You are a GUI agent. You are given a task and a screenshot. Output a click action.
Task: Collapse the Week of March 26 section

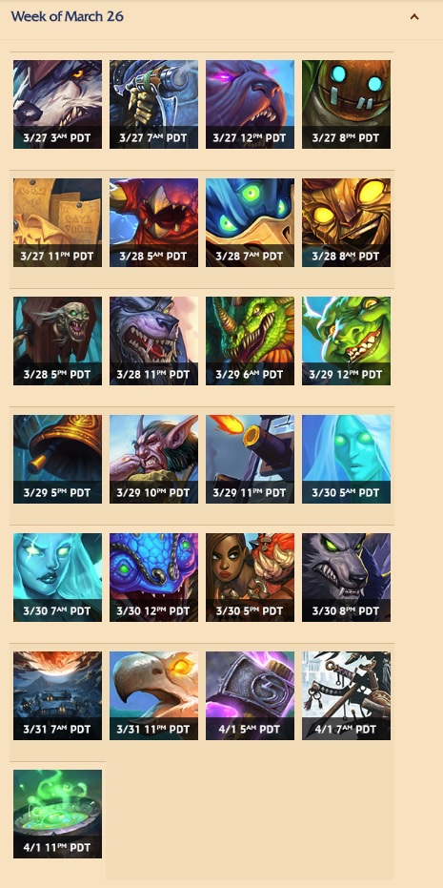414,16
